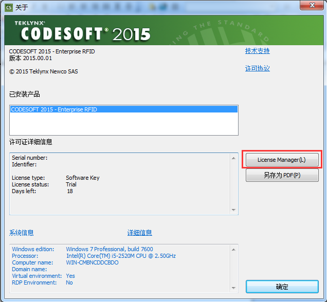Confirm with the 确定 button

[282, 287]
